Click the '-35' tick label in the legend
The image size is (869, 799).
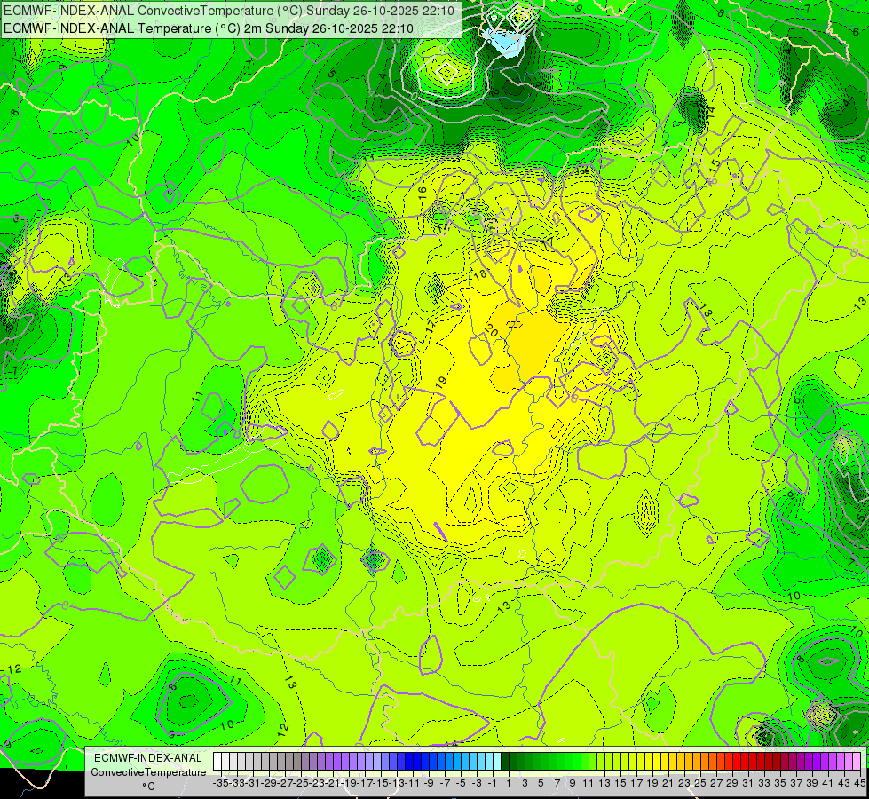click(220, 783)
